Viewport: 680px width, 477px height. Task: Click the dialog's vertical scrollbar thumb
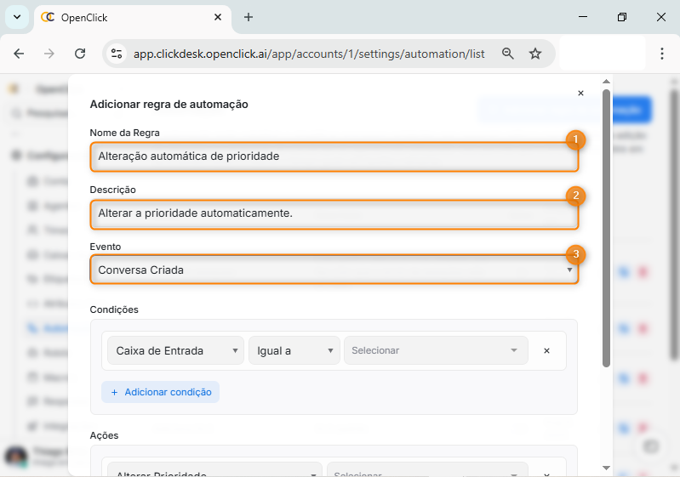(606, 230)
